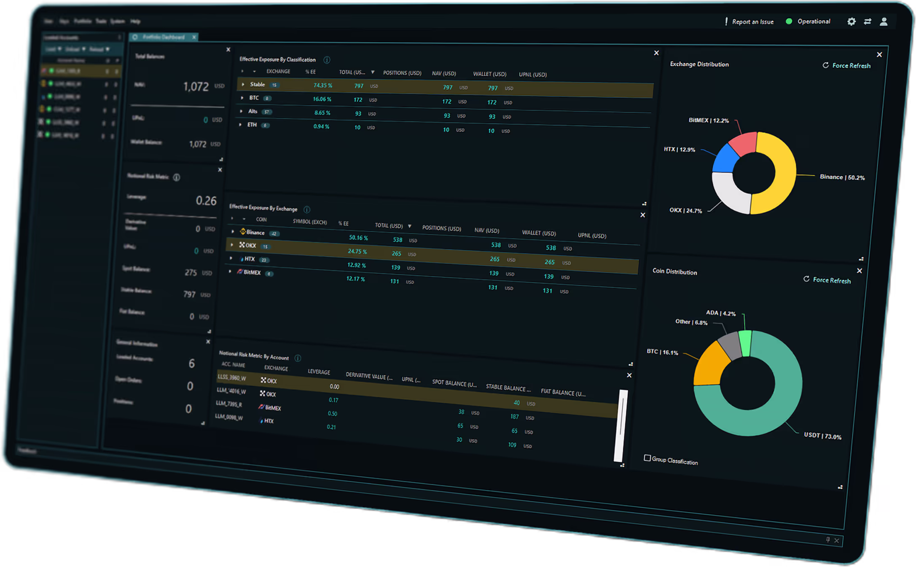916x567 pixels.
Task: Click the '74.35 %' cell in Stable row
Action: coord(323,85)
